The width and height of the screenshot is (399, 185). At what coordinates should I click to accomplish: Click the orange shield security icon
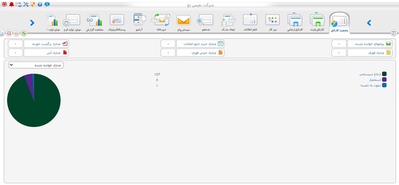33,4
